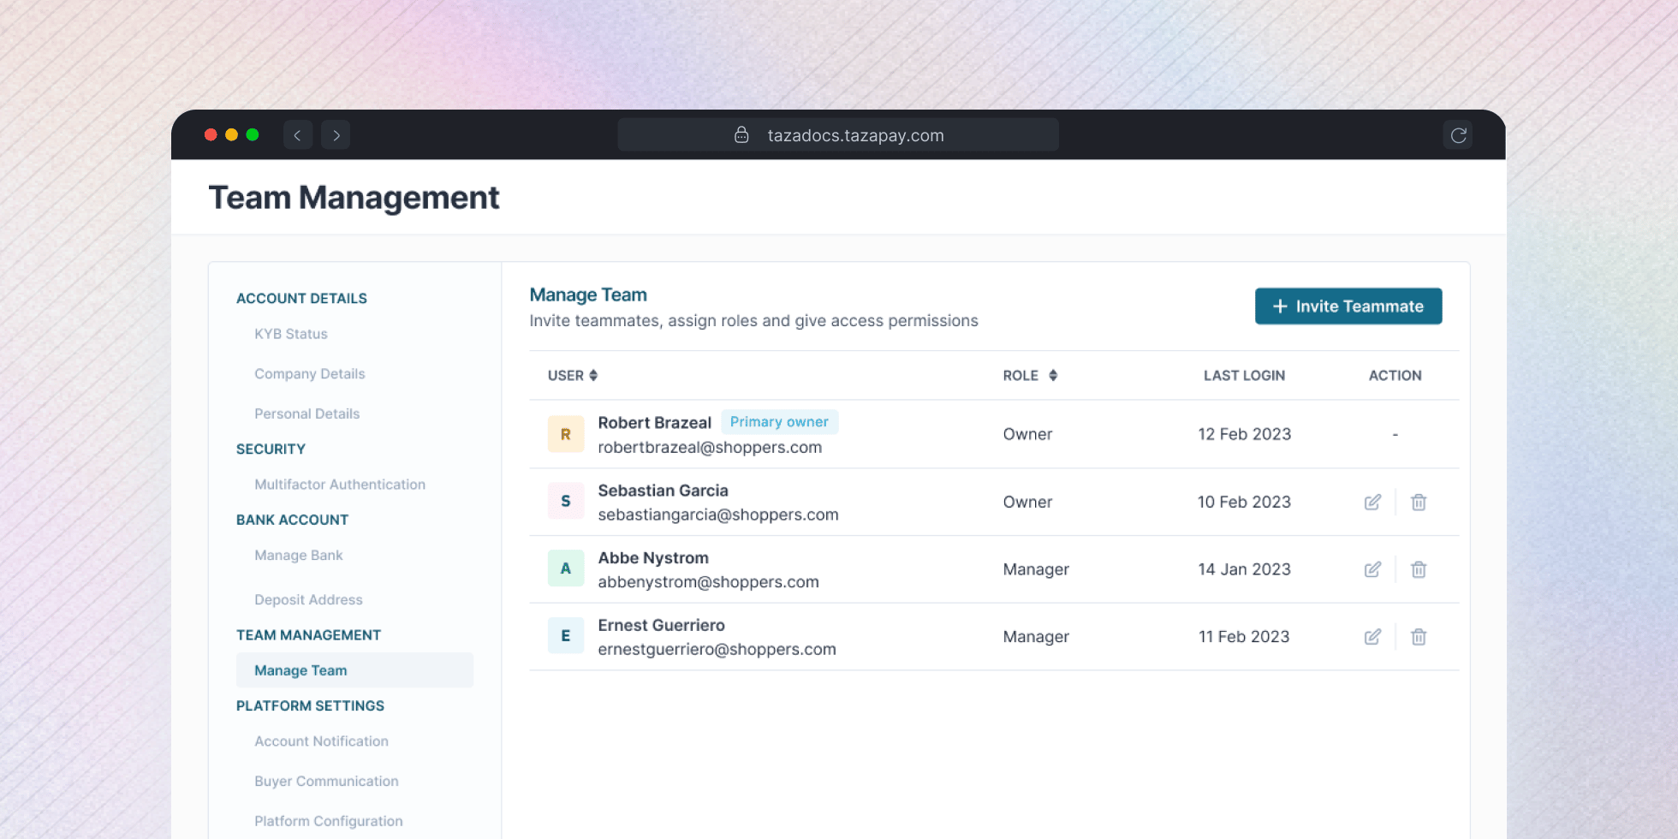Click the name Robert Brazeal
Image resolution: width=1678 pixels, height=839 pixels.
point(655,423)
